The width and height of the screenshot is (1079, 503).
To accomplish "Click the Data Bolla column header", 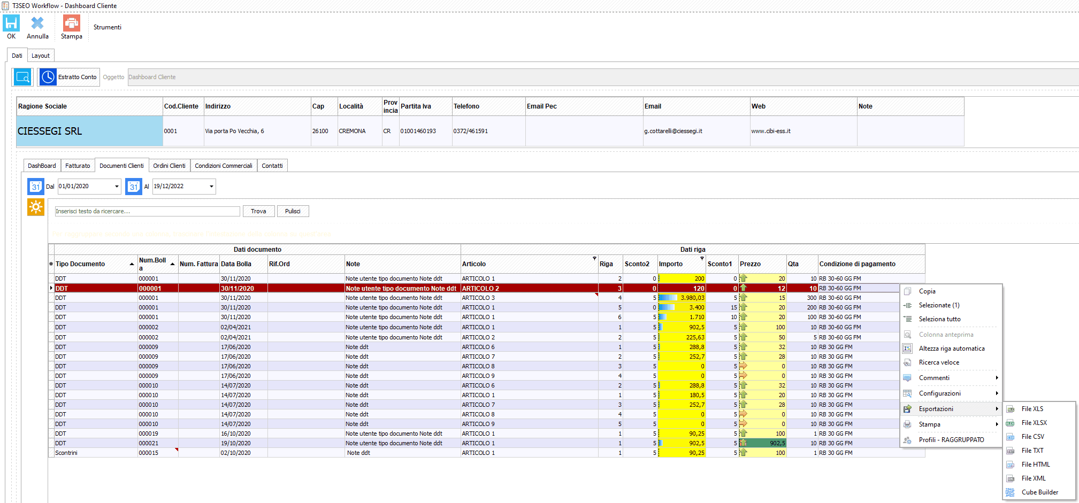I will tap(243, 264).
